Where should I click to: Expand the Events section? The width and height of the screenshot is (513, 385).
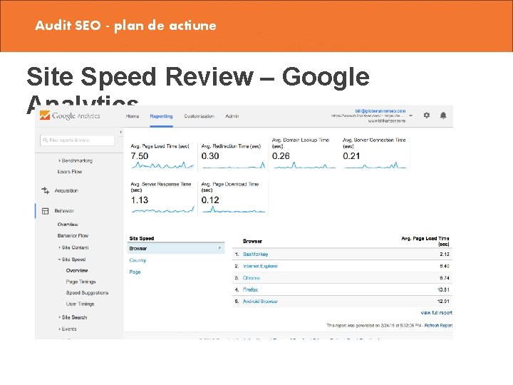(59, 329)
